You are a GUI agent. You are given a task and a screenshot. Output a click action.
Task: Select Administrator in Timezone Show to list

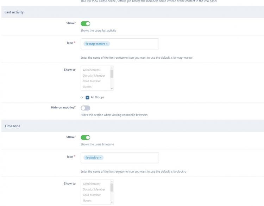tap(92, 184)
